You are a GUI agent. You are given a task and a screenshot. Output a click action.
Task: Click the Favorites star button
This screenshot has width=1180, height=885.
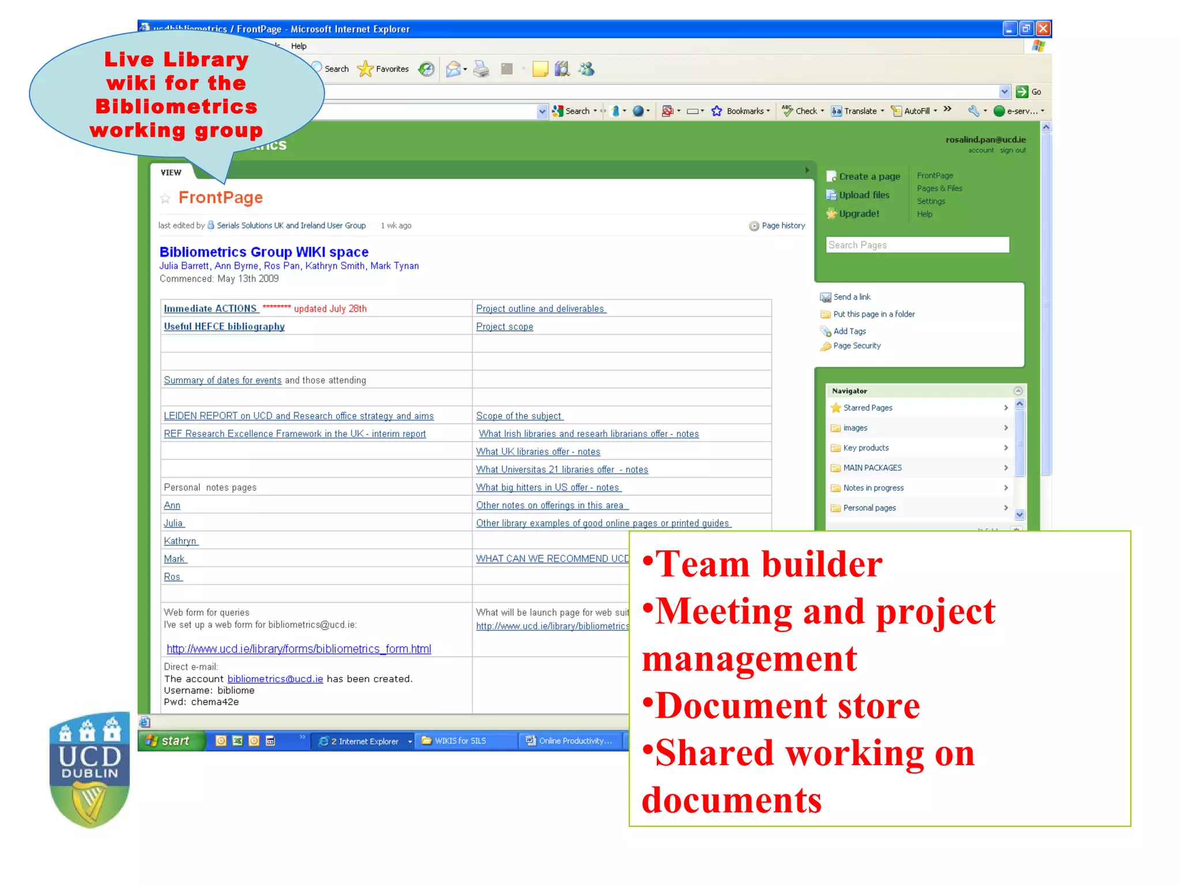tap(383, 69)
